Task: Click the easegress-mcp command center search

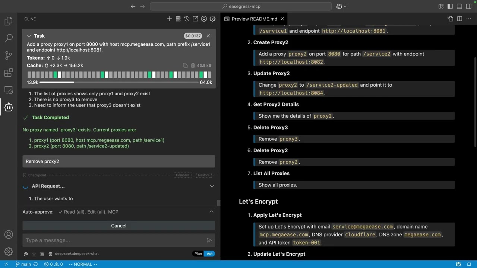Action: 241,6
